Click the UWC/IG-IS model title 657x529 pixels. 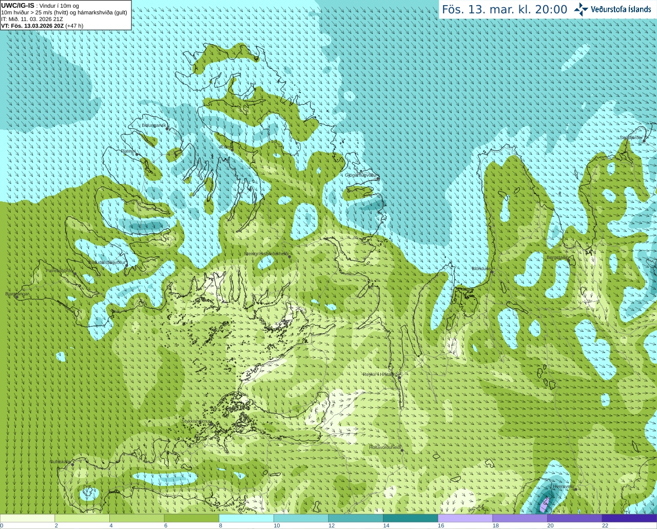point(17,5)
